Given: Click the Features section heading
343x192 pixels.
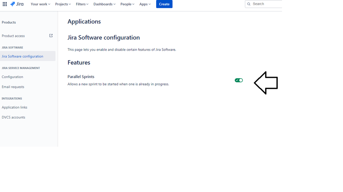Looking at the screenshot, I should coord(79,63).
